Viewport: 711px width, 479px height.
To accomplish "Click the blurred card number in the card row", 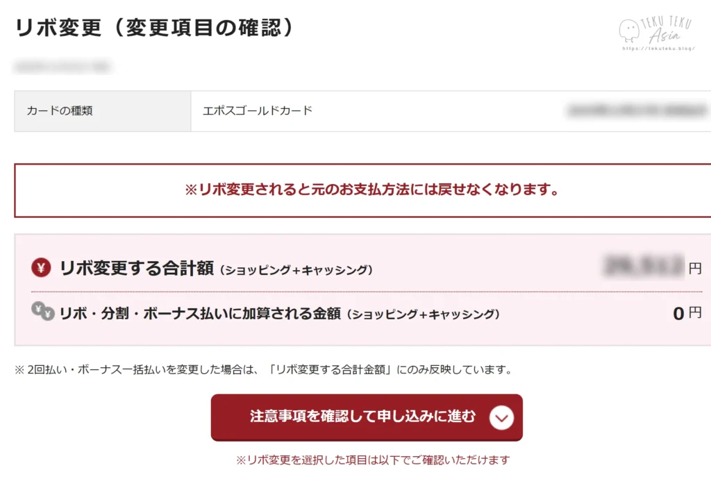I will [x=637, y=110].
